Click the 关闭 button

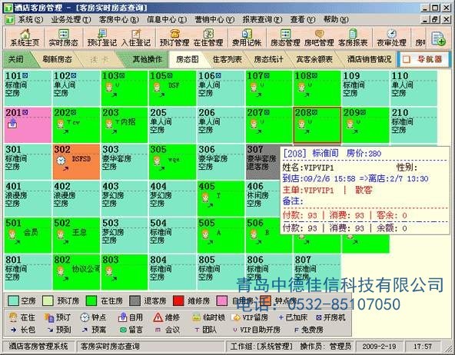(x=16, y=59)
